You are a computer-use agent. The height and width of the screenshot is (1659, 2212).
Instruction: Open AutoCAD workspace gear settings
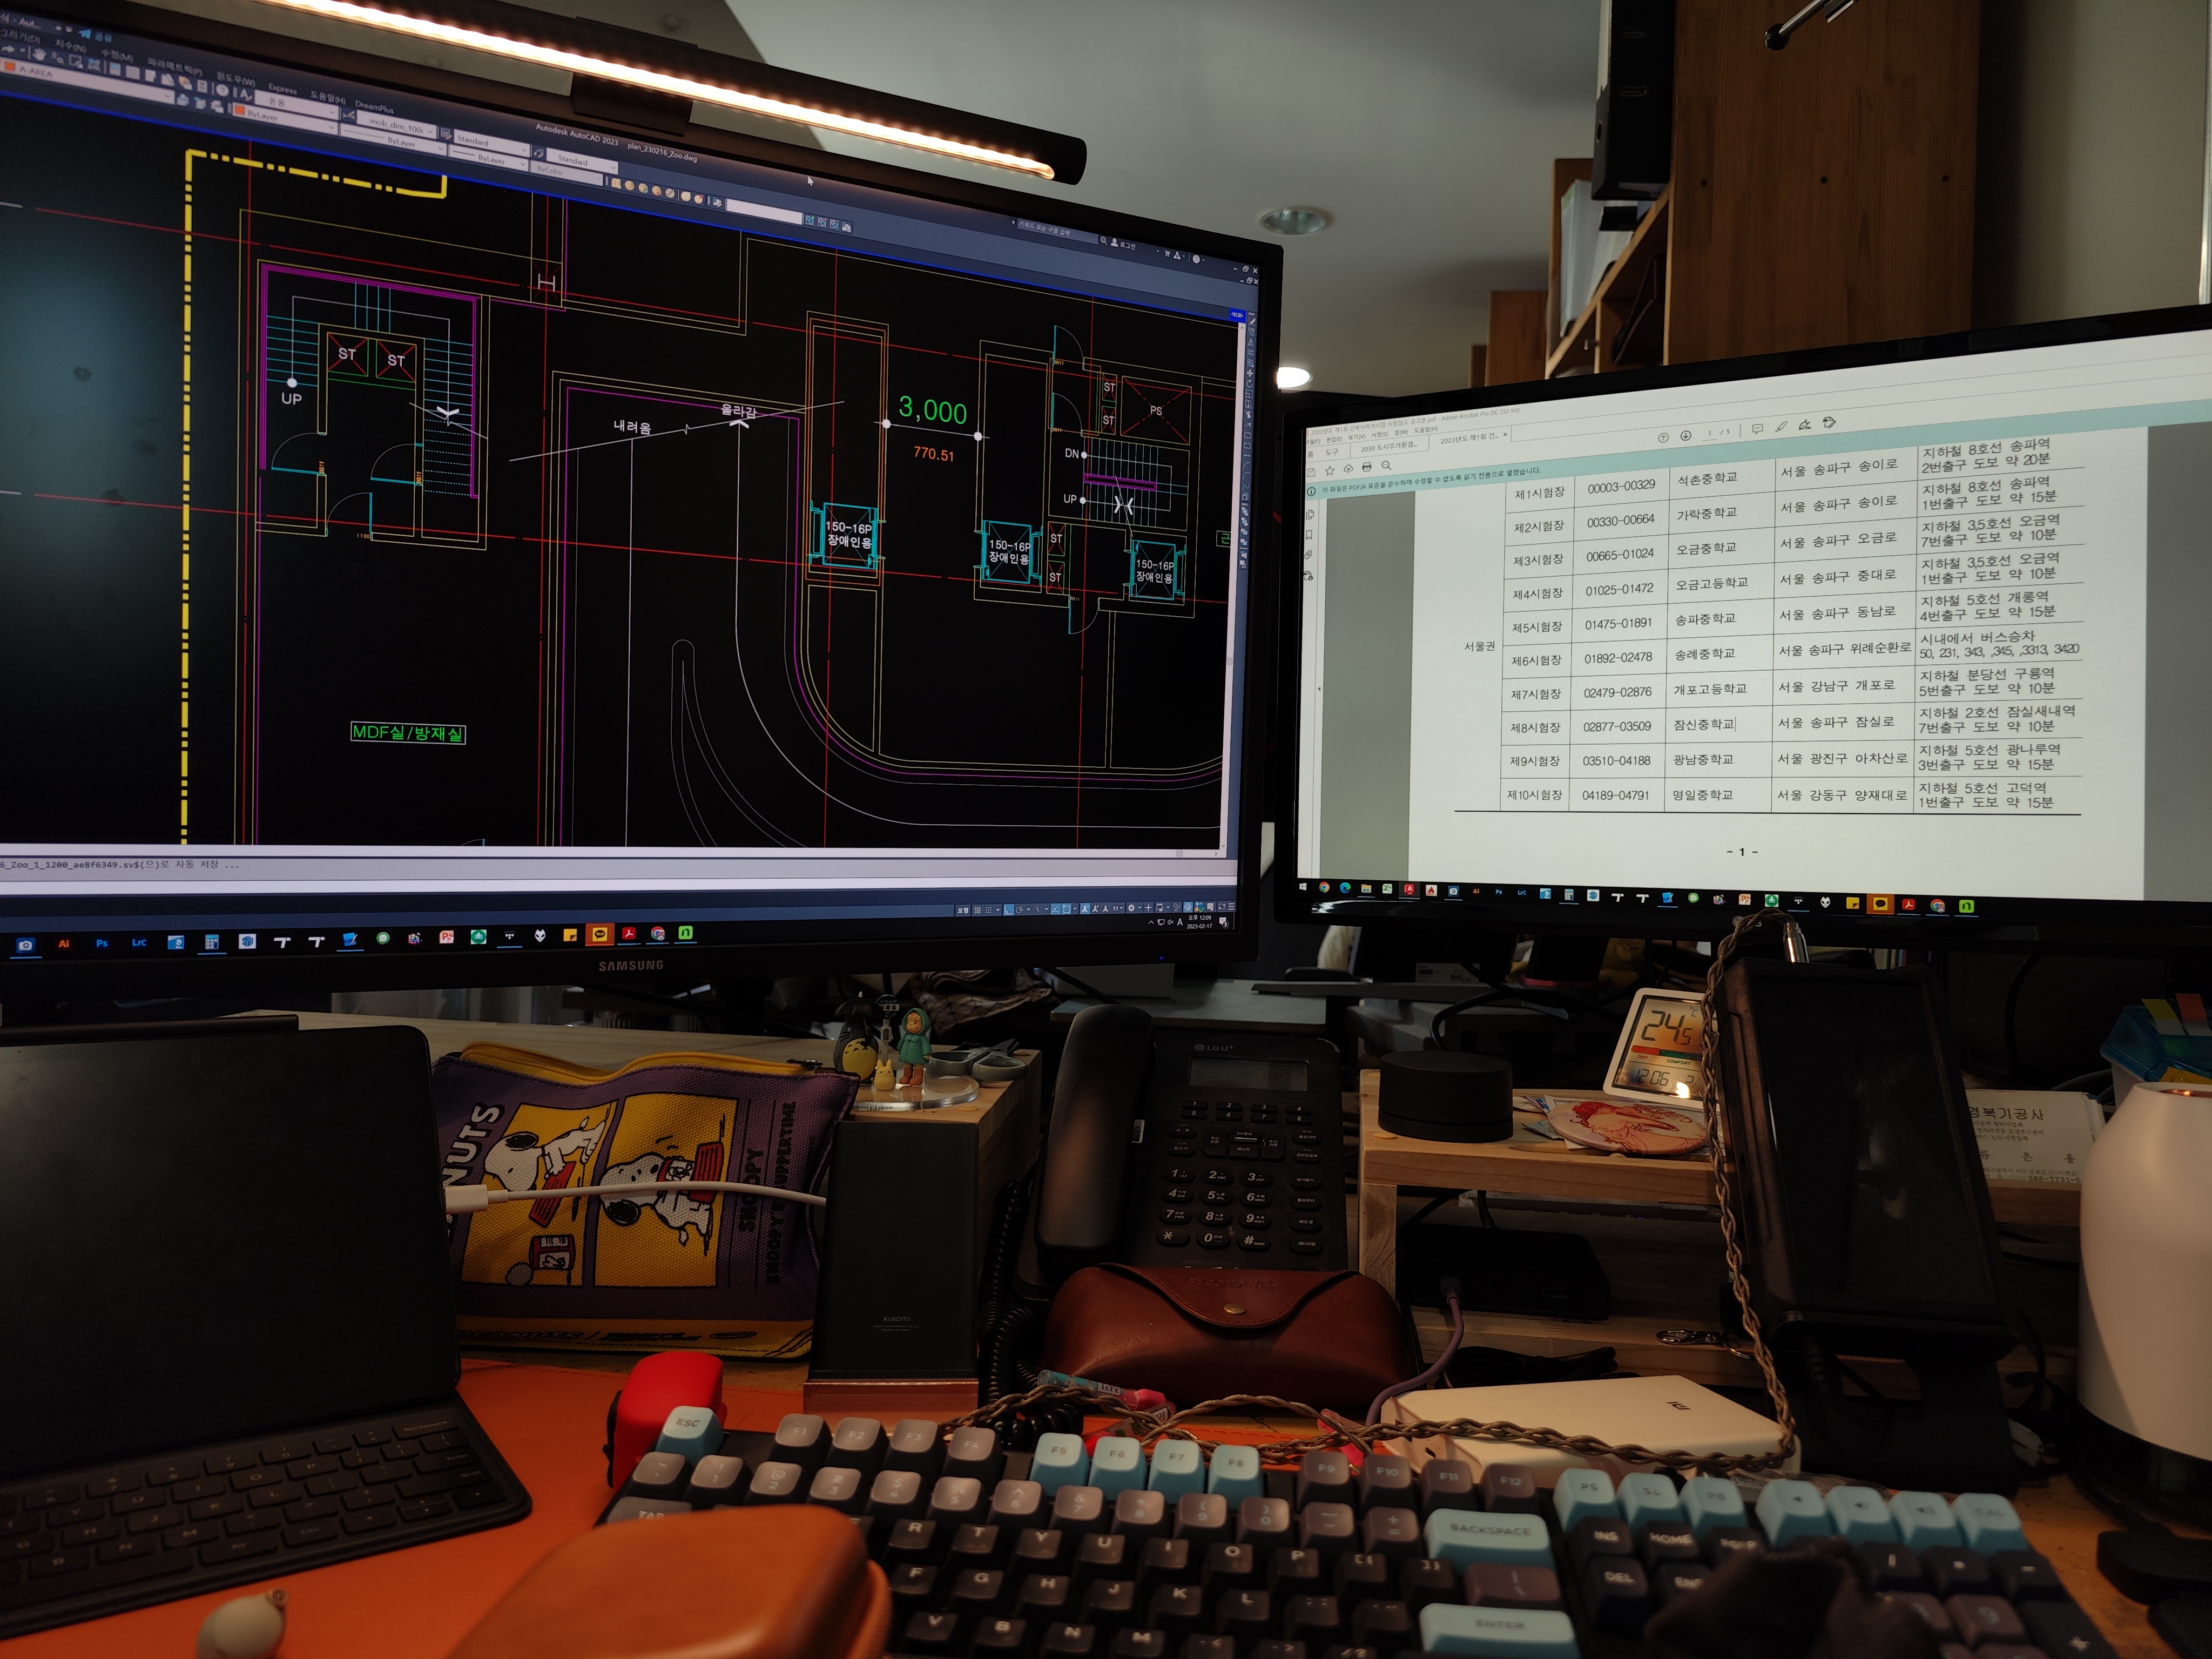pyautogui.click(x=1131, y=908)
